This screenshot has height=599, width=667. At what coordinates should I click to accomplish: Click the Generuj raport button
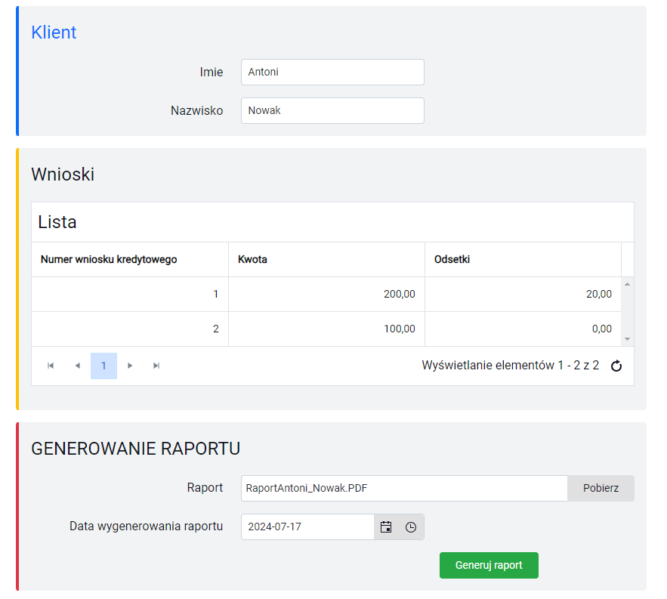(489, 566)
